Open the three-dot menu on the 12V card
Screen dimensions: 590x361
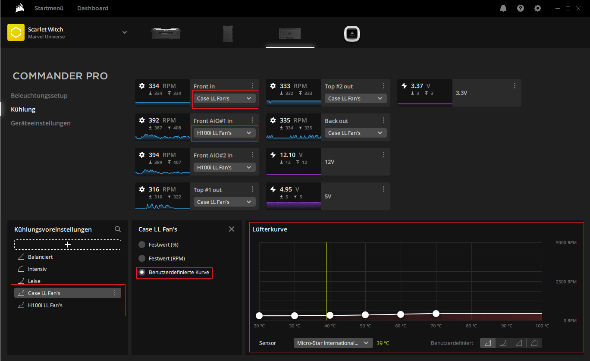384,155
